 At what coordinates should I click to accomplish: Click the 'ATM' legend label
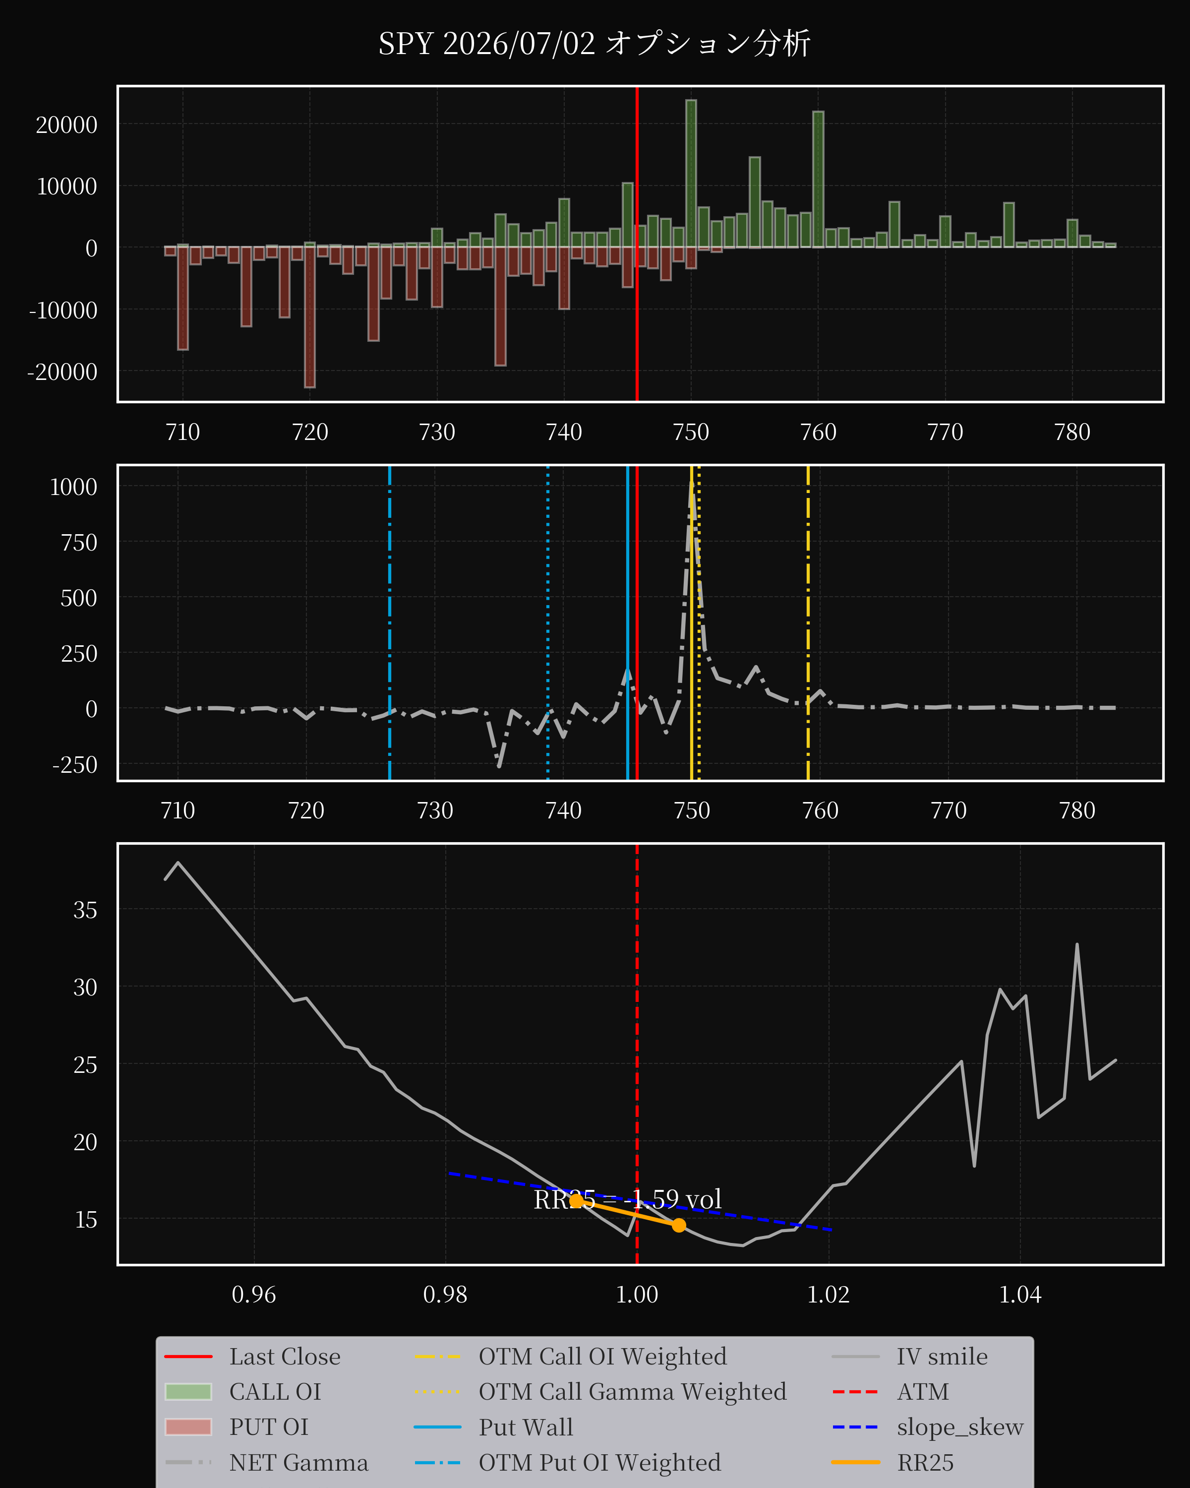coord(923,1392)
